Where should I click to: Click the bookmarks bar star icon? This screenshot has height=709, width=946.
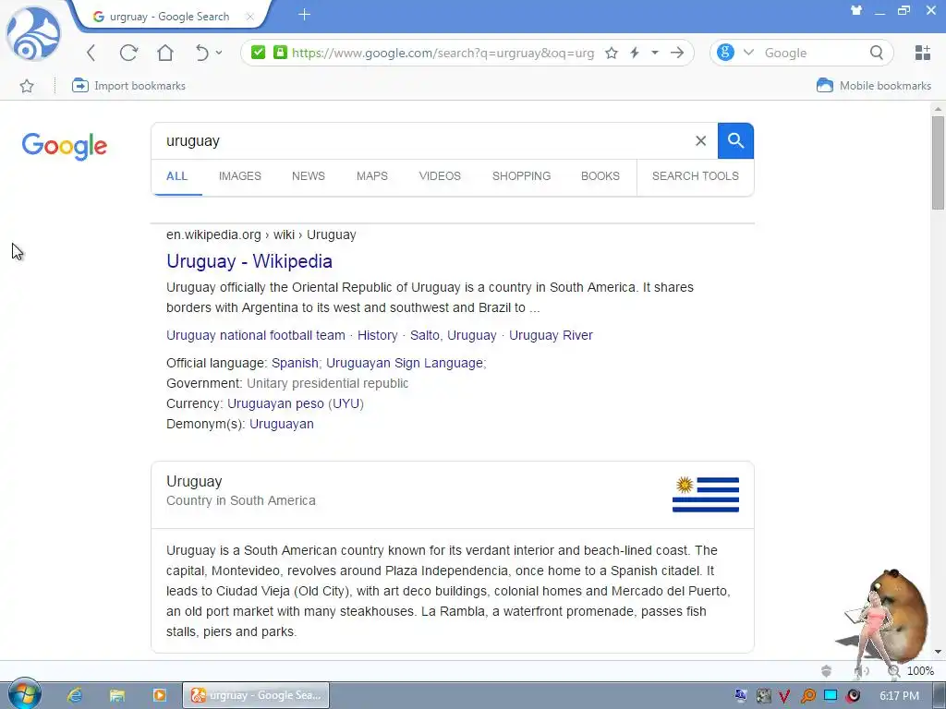click(27, 86)
